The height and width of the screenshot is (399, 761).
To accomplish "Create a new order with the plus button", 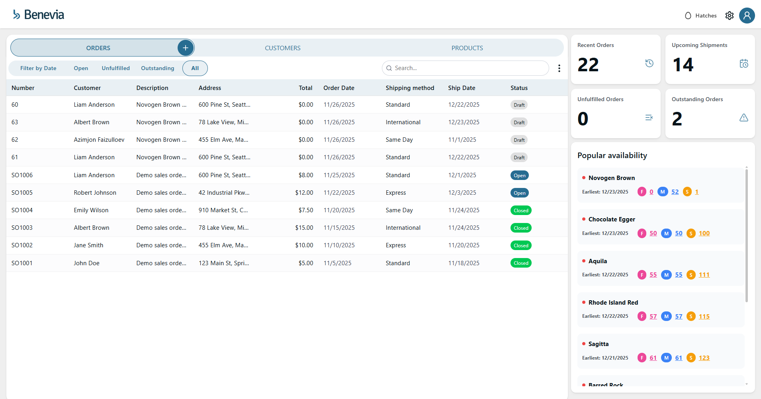I will point(185,47).
